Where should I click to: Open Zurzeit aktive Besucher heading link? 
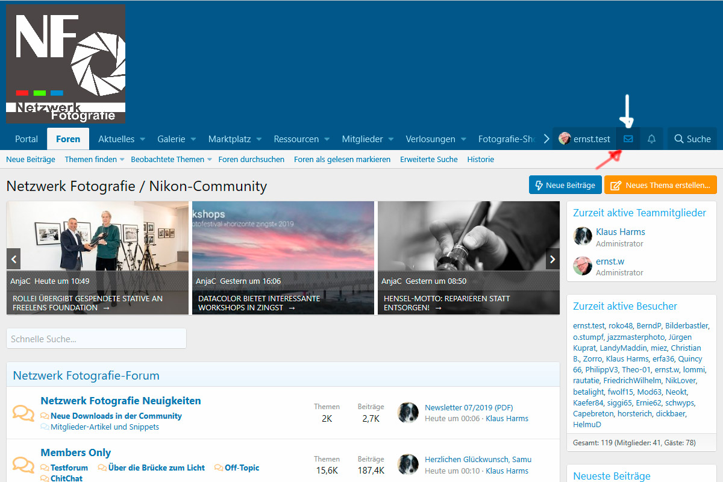(625, 306)
